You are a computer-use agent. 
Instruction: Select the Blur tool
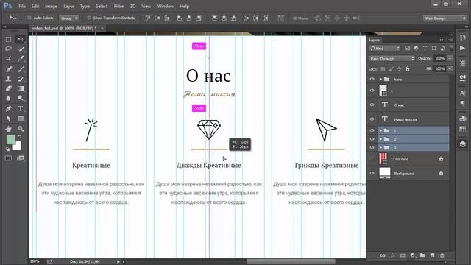click(x=8, y=98)
